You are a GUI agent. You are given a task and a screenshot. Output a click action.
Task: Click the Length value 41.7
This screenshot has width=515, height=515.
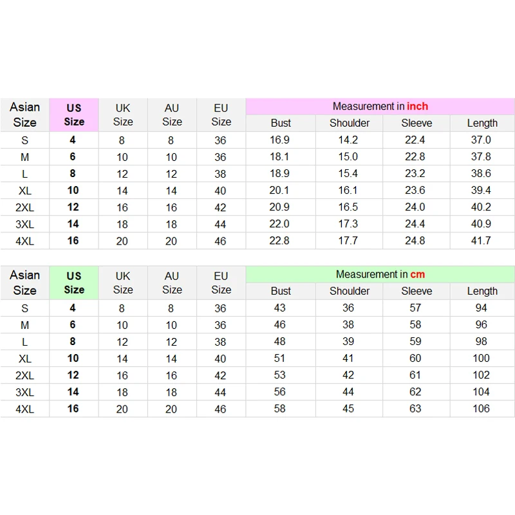[481, 241]
